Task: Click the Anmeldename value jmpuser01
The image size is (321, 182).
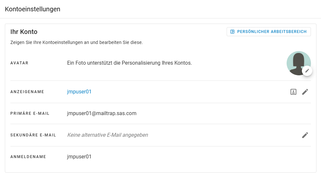Action: [79, 157]
